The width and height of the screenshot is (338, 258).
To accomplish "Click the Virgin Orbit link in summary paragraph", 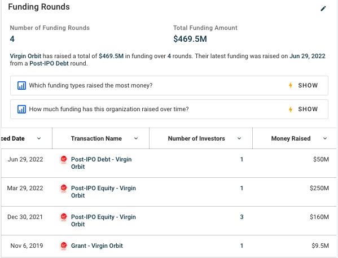I will click(25, 56).
